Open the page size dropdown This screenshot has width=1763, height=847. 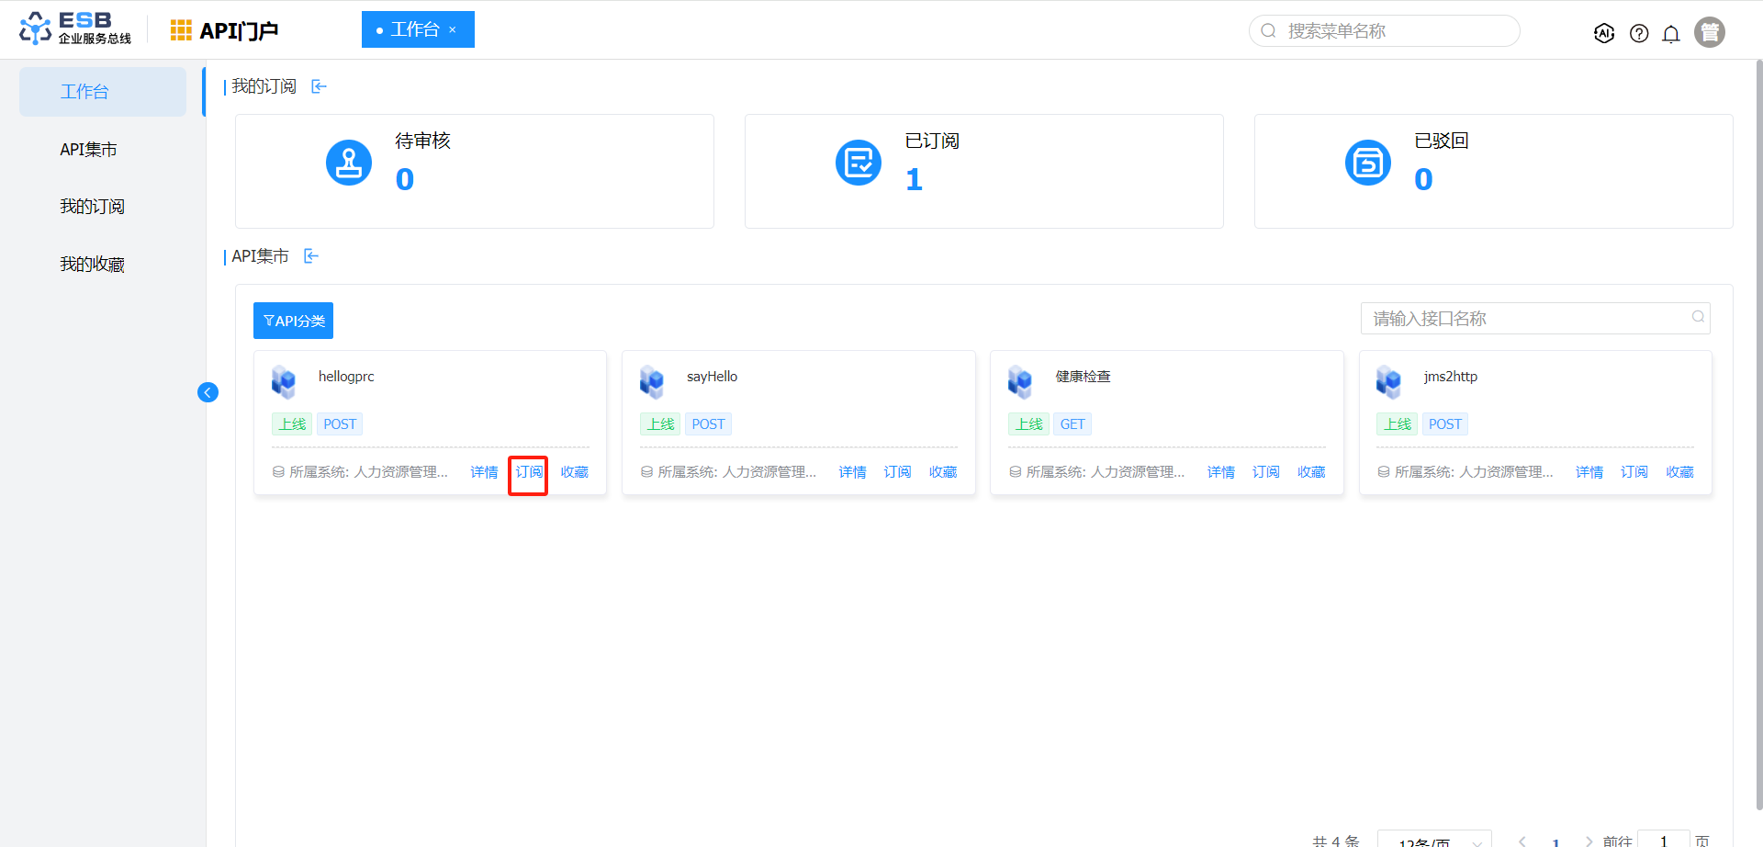1433,840
